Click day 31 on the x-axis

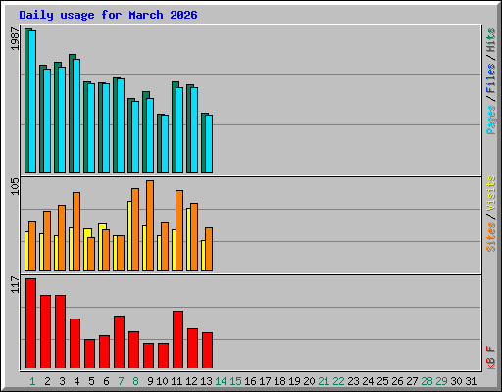(471, 381)
